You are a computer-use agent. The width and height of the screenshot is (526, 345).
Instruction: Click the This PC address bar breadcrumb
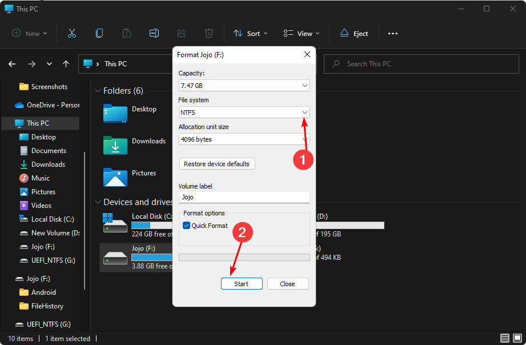coord(115,64)
